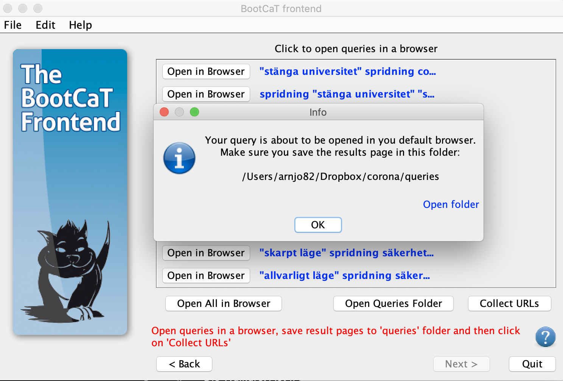Click the Open folder link
Screen dimensions: 563x381
451,204
